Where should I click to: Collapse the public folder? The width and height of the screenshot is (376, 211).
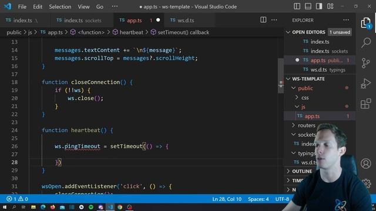294,88
